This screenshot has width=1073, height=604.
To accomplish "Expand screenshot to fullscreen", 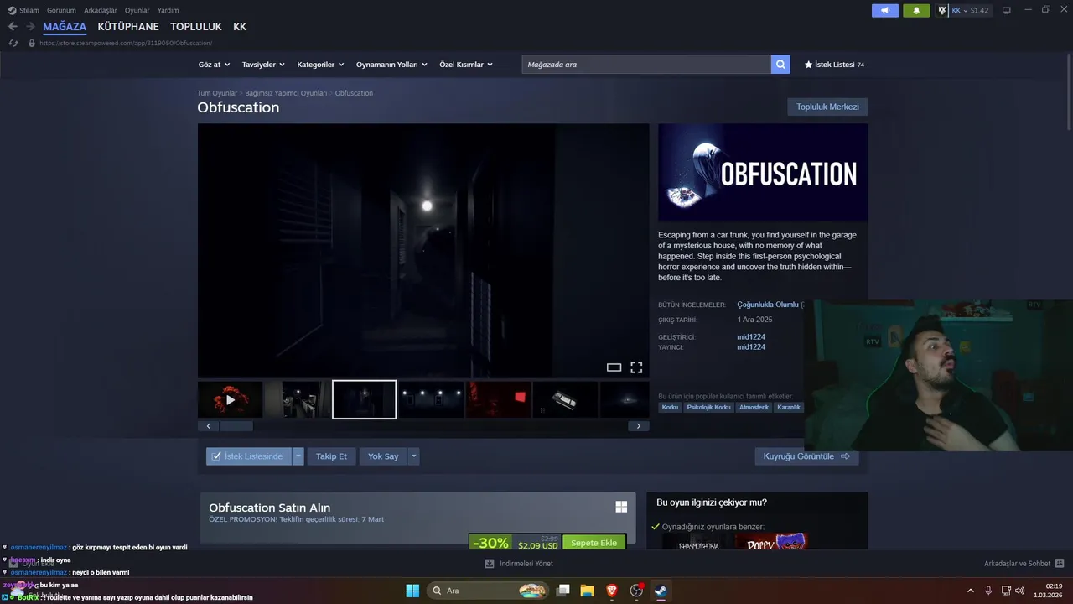I will pyautogui.click(x=636, y=367).
